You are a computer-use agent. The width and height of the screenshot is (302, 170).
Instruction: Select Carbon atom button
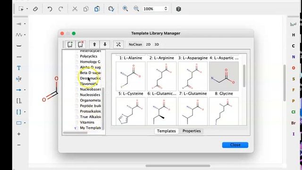294,46
